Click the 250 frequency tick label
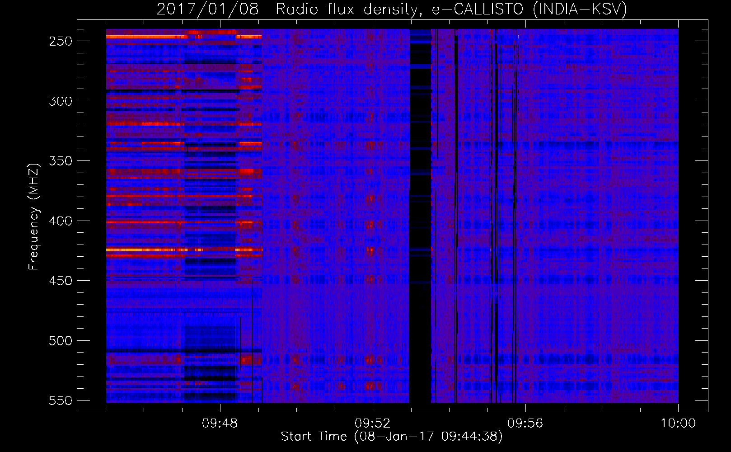 point(61,41)
